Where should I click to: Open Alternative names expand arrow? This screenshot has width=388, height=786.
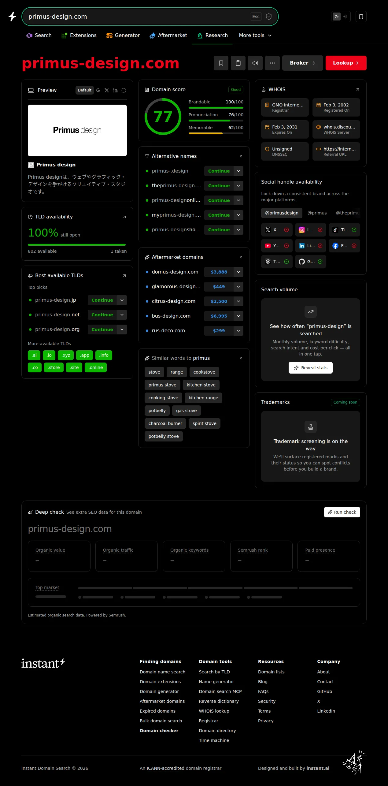point(241,156)
